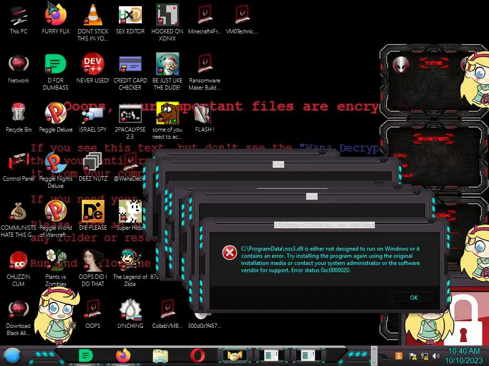489x366 pixels.
Task: Click OK in the nss3.dll error dialog
Action: 414,298
